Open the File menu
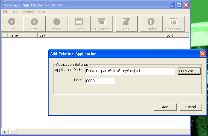The width and height of the screenshot is (208, 136). coord(6,12)
